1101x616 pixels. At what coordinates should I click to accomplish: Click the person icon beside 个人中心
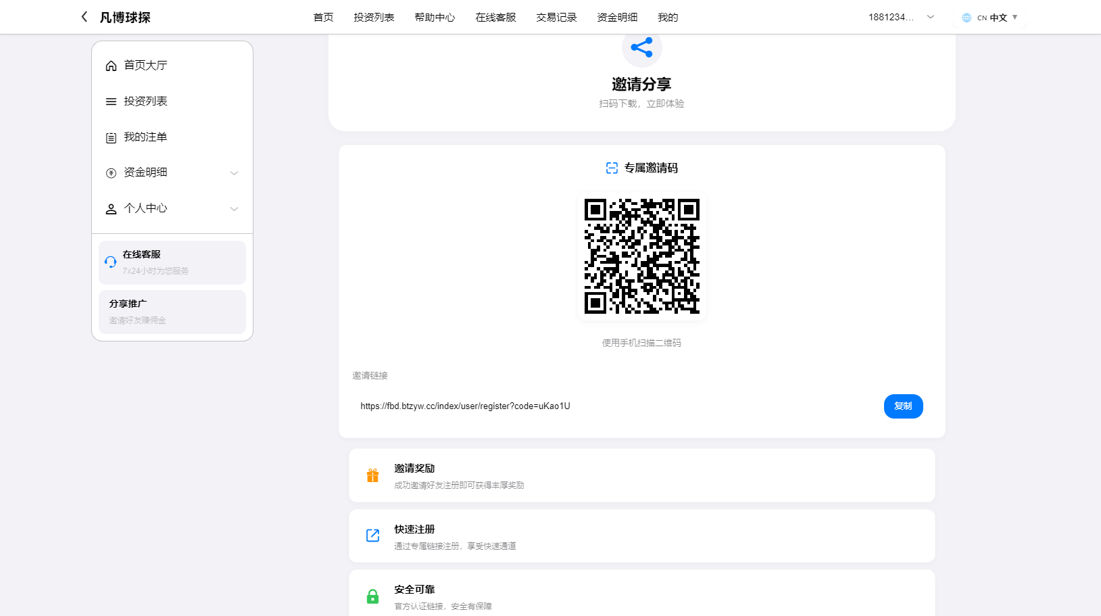pos(111,209)
